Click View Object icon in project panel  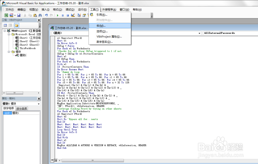click(10, 25)
